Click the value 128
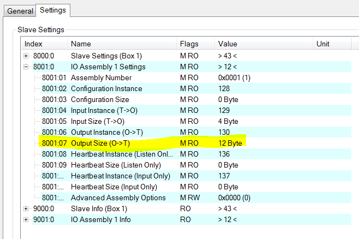The width and height of the screenshot is (359, 239). click(x=224, y=88)
